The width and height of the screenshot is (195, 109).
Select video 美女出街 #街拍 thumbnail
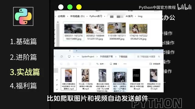click(102, 75)
